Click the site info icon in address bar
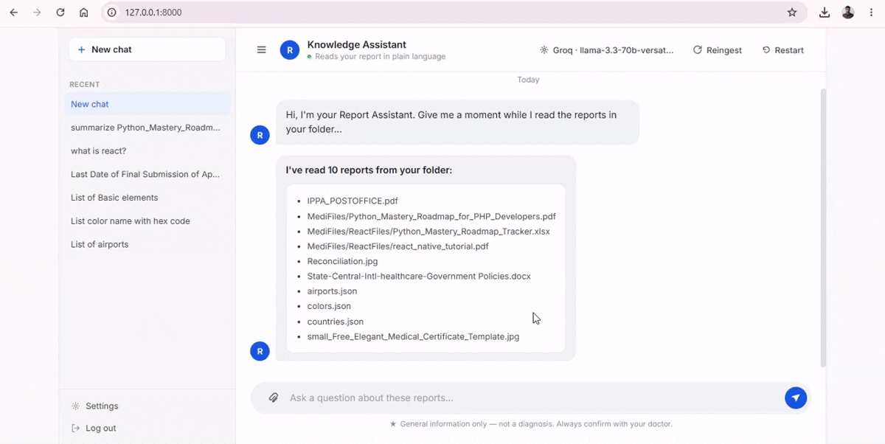Viewport: 885px width, 444px height. (x=111, y=13)
